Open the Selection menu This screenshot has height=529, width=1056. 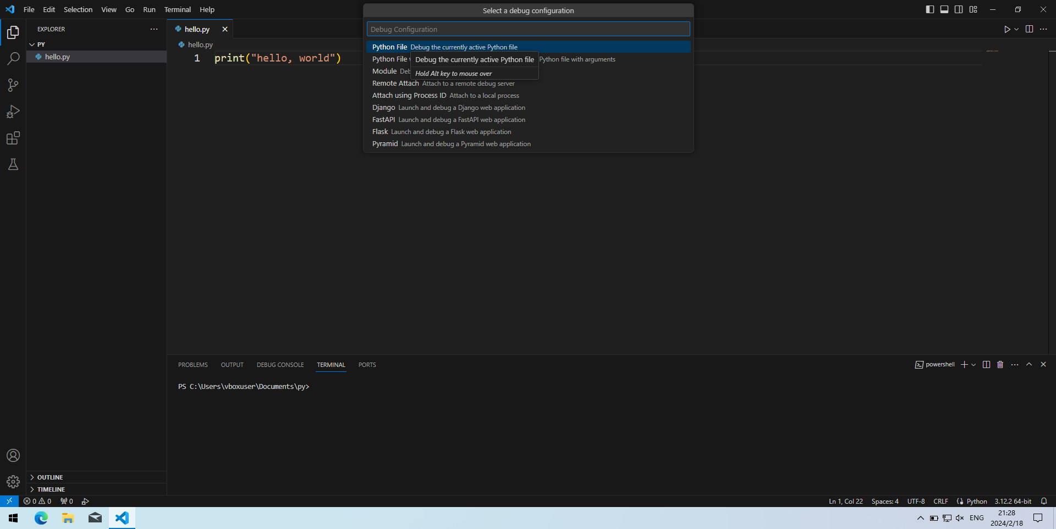pyautogui.click(x=78, y=9)
